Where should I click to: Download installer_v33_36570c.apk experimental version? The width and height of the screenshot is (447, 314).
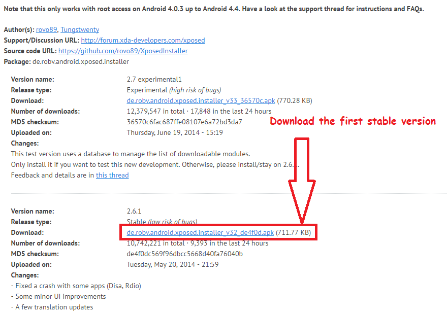(201, 100)
